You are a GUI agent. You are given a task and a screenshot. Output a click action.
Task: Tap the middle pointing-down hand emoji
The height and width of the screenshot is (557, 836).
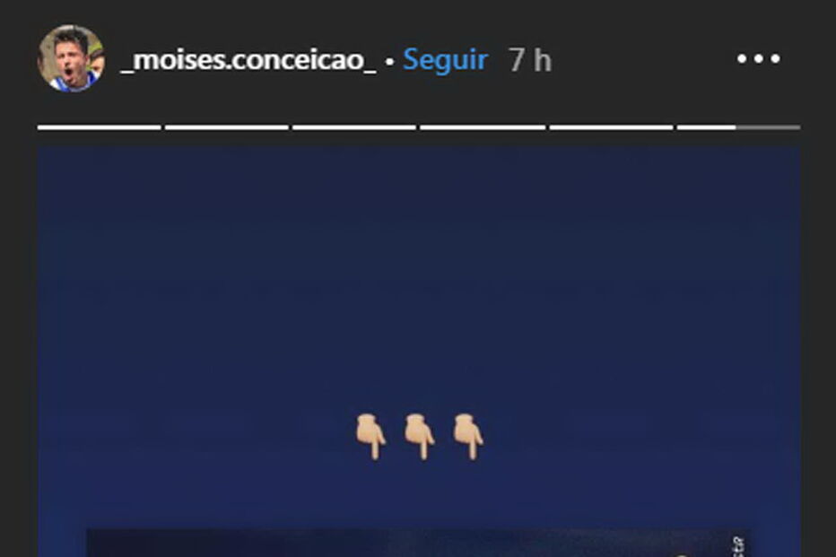(420, 437)
